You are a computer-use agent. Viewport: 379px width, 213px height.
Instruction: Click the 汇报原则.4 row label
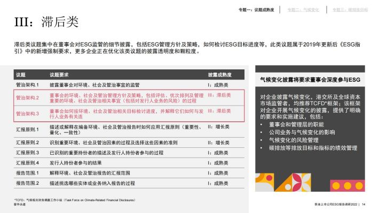pyautogui.click(x=27, y=163)
